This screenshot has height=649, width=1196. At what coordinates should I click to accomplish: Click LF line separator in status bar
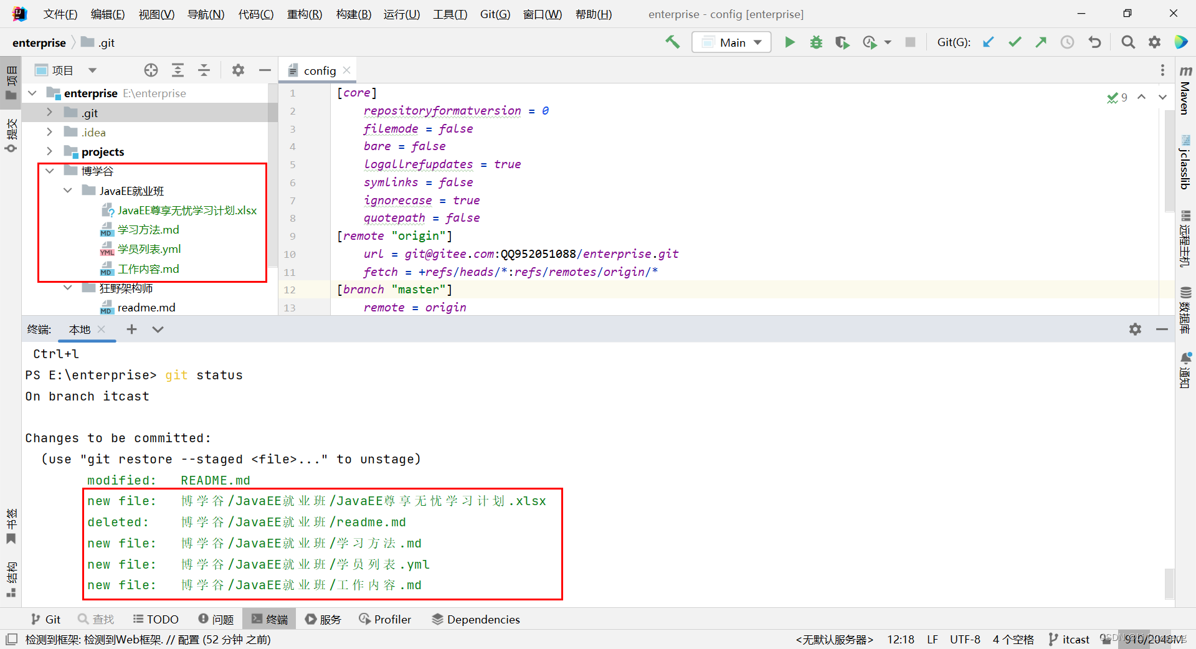(933, 640)
